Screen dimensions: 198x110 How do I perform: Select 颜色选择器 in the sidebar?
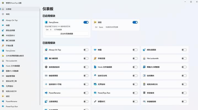click(x=20, y=30)
